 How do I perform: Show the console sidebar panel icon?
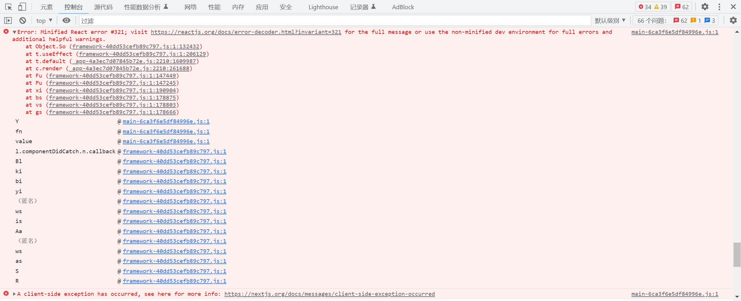[x=8, y=21]
